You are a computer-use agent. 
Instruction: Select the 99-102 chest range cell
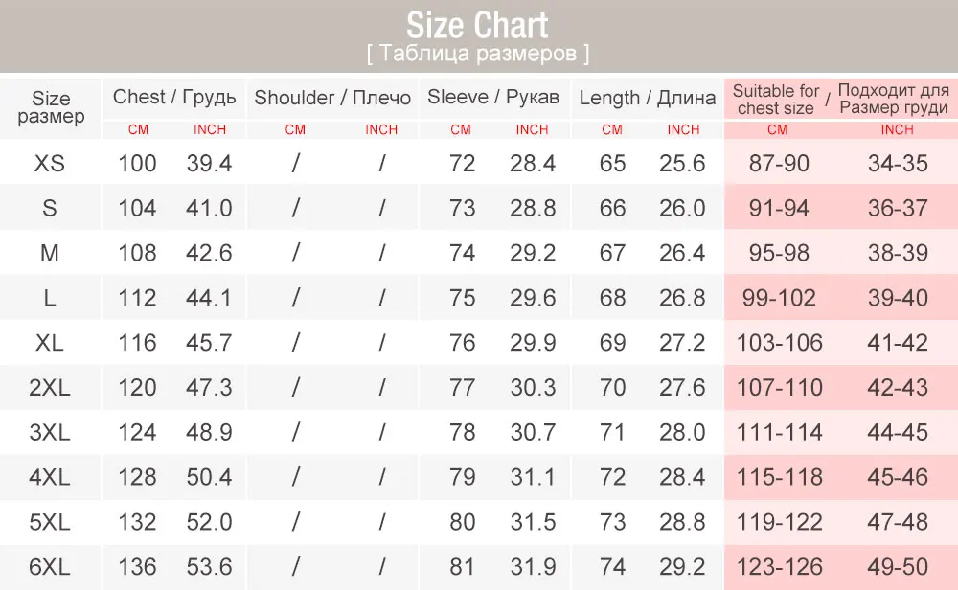[779, 298]
